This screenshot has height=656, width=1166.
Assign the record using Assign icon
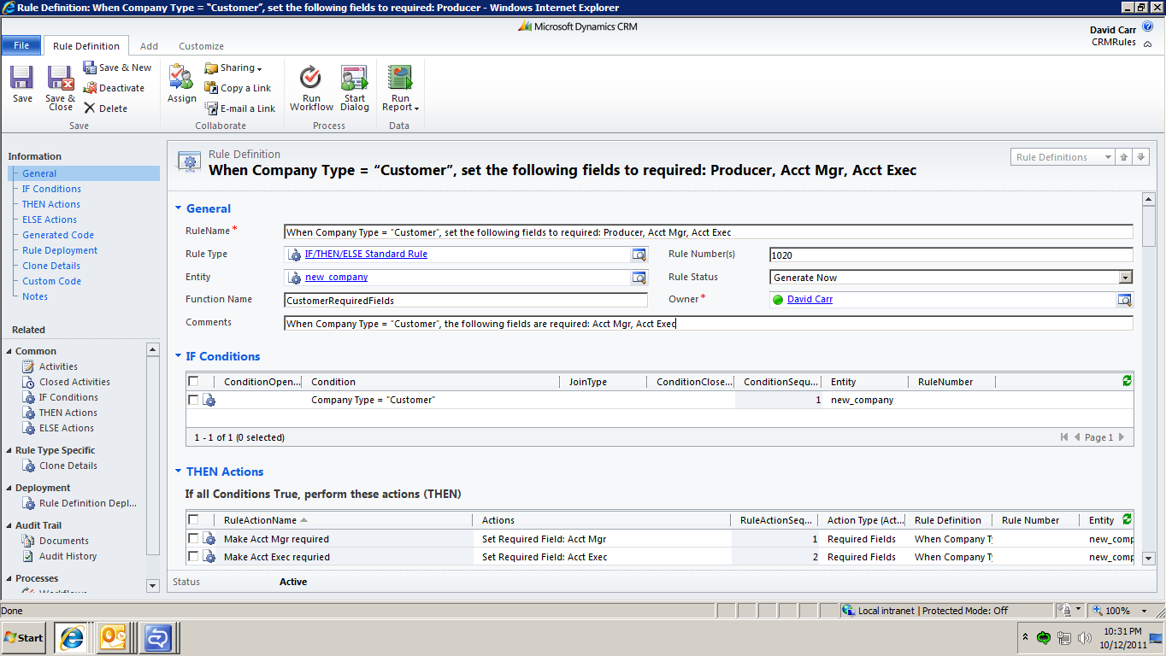(181, 85)
